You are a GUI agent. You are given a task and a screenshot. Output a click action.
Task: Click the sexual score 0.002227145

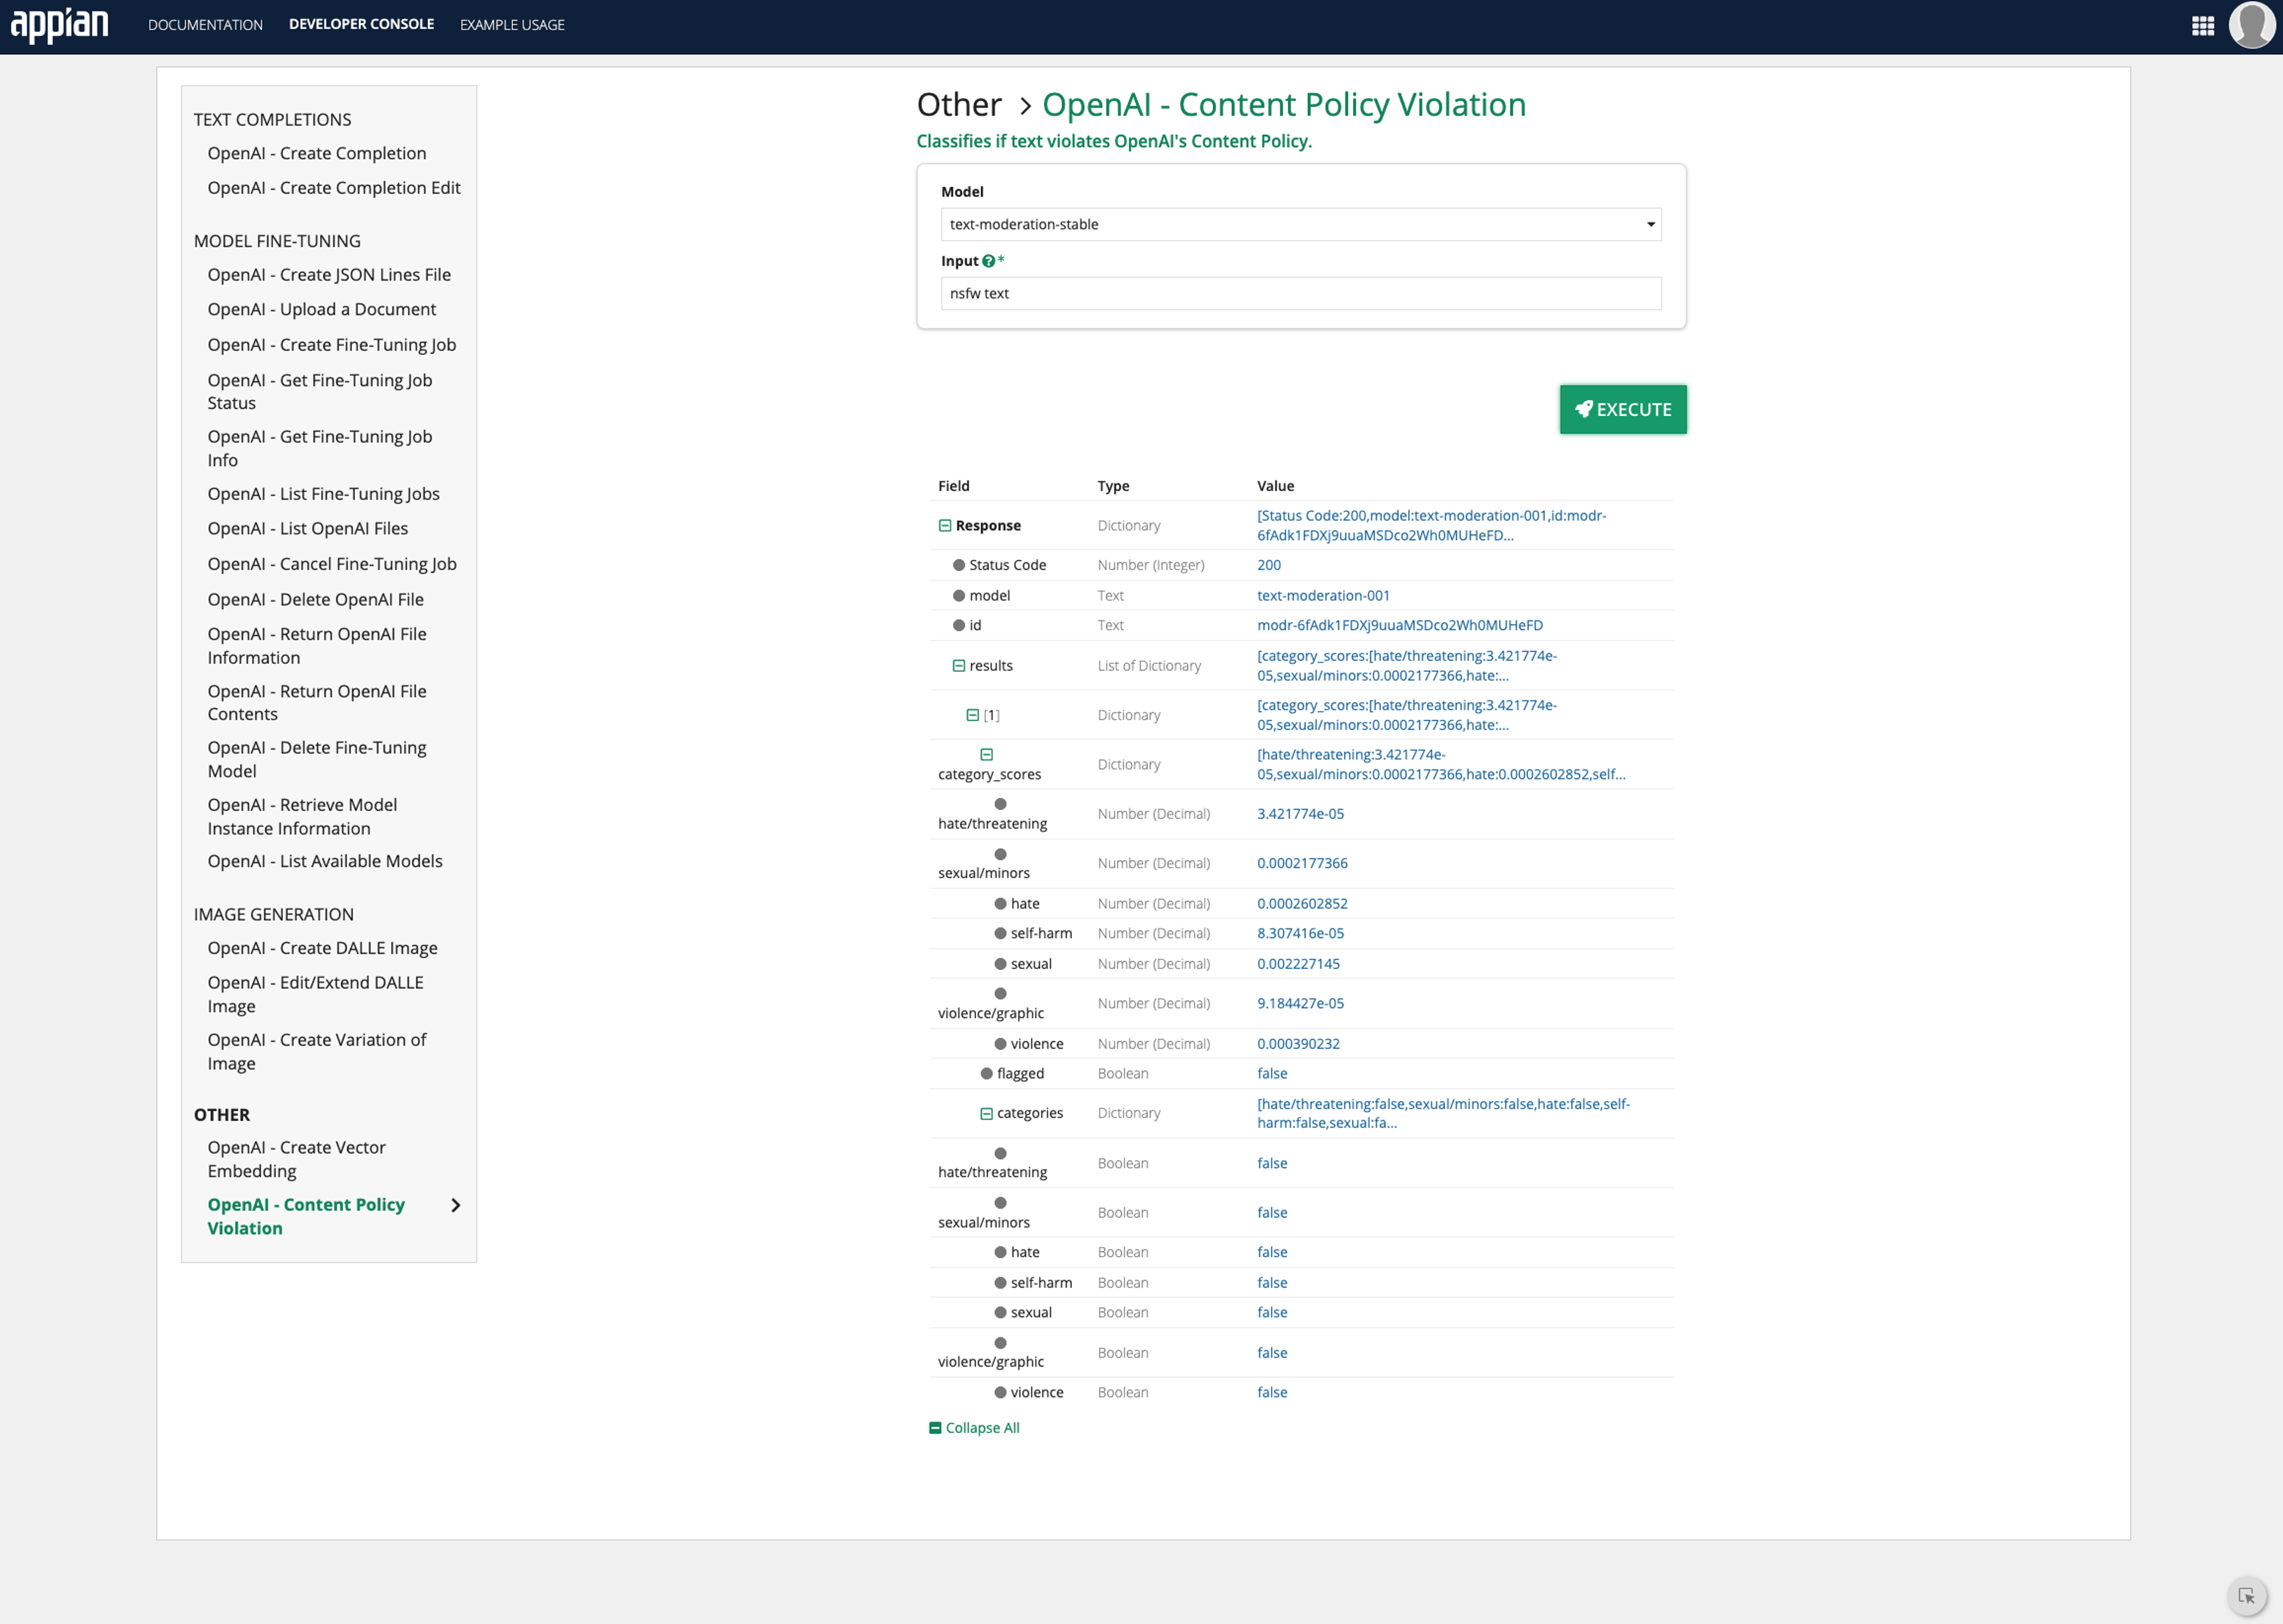coord(1298,964)
